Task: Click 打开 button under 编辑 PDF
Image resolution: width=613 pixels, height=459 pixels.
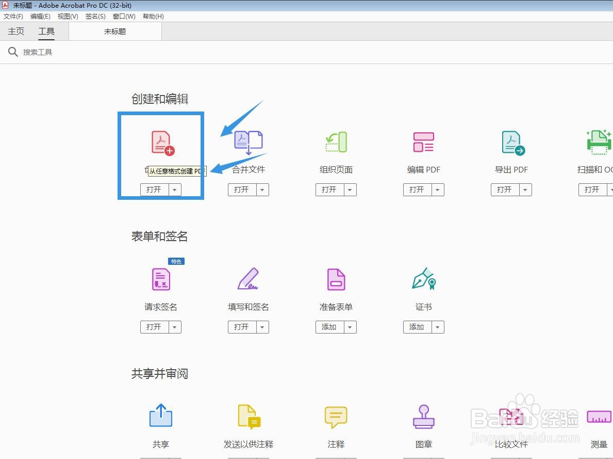Action: coord(417,189)
